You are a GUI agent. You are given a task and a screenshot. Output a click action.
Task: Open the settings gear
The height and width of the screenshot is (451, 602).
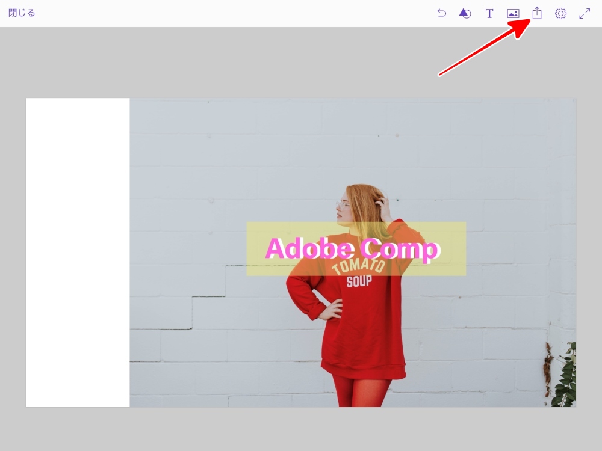(x=560, y=14)
